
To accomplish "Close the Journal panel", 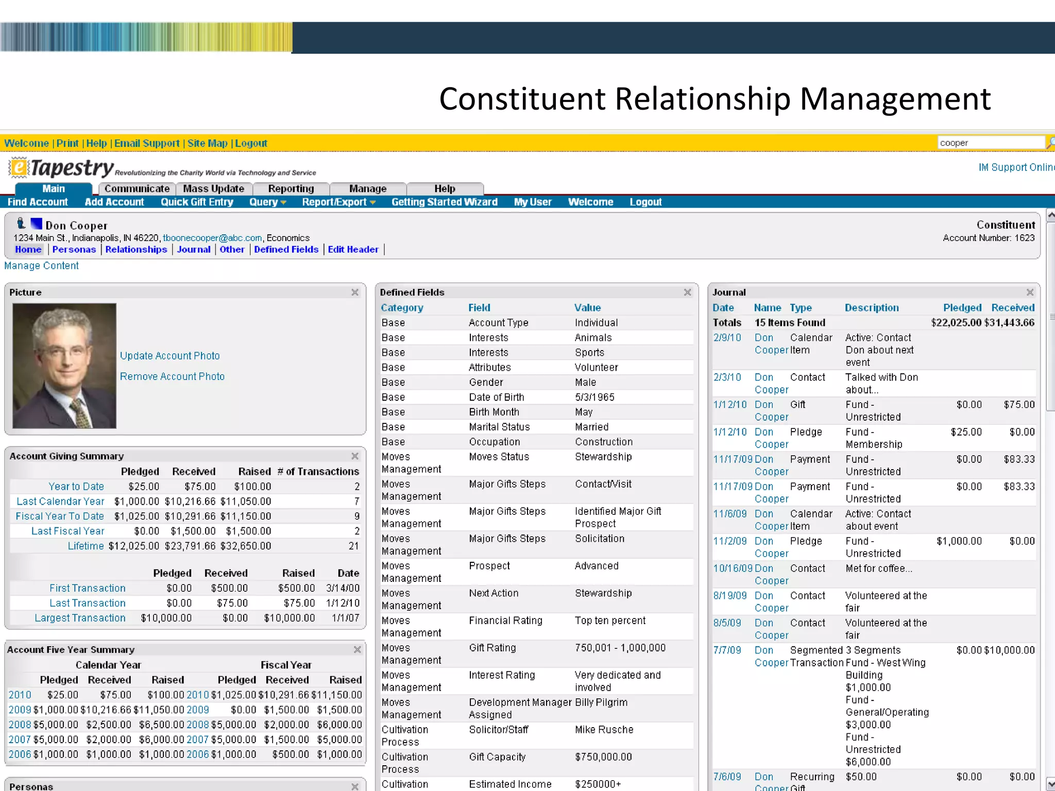I will 1030,292.
